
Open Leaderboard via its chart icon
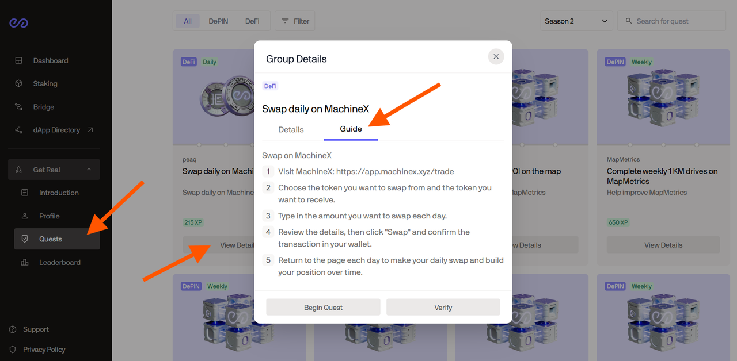pyautogui.click(x=25, y=263)
